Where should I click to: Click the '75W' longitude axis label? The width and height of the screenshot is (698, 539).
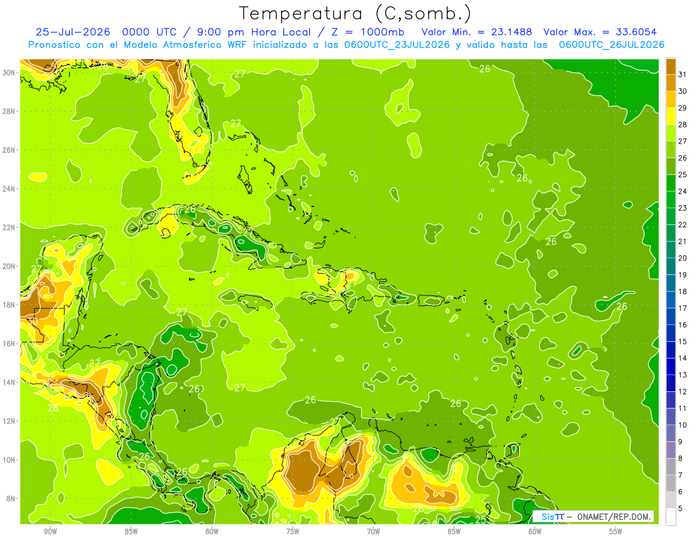293,531
